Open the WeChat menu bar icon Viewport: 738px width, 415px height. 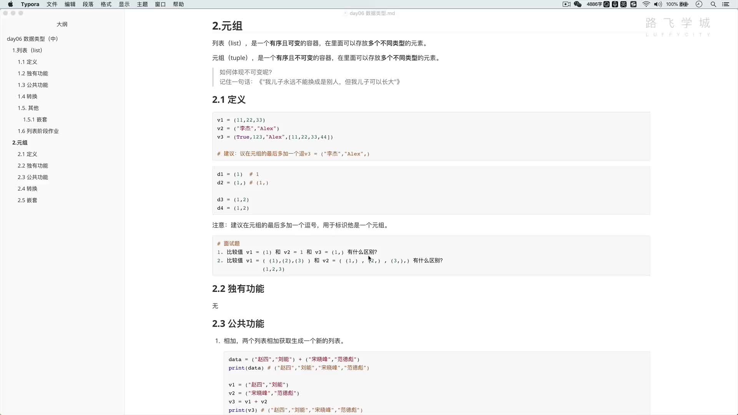pyautogui.click(x=578, y=4)
